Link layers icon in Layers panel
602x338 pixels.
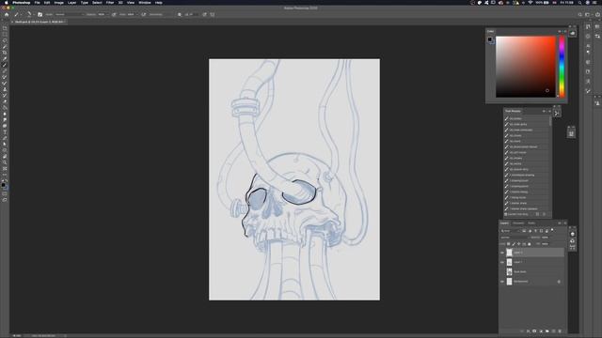[x=521, y=331]
